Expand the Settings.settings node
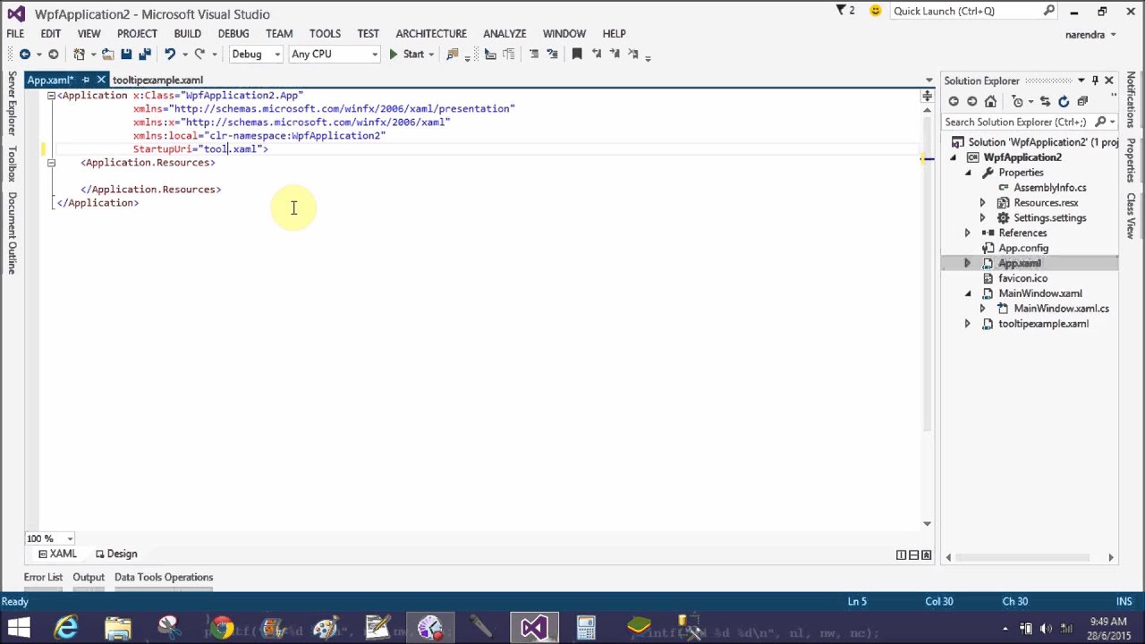The width and height of the screenshot is (1145, 644). click(x=982, y=218)
